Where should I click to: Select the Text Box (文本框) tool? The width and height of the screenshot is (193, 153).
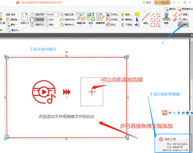[x=112, y=20]
